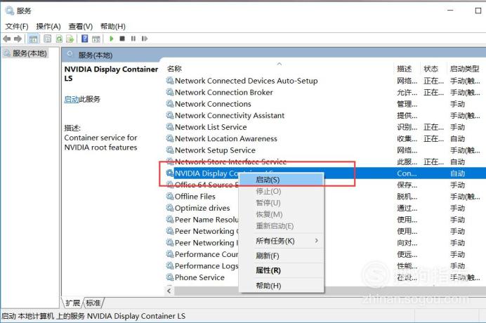
Task: Open the 操作(A) menu
Action: click(48, 27)
